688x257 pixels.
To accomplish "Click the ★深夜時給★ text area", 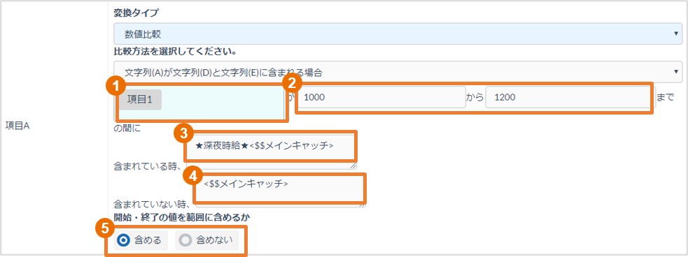I will pyautogui.click(x=272, y=149).
